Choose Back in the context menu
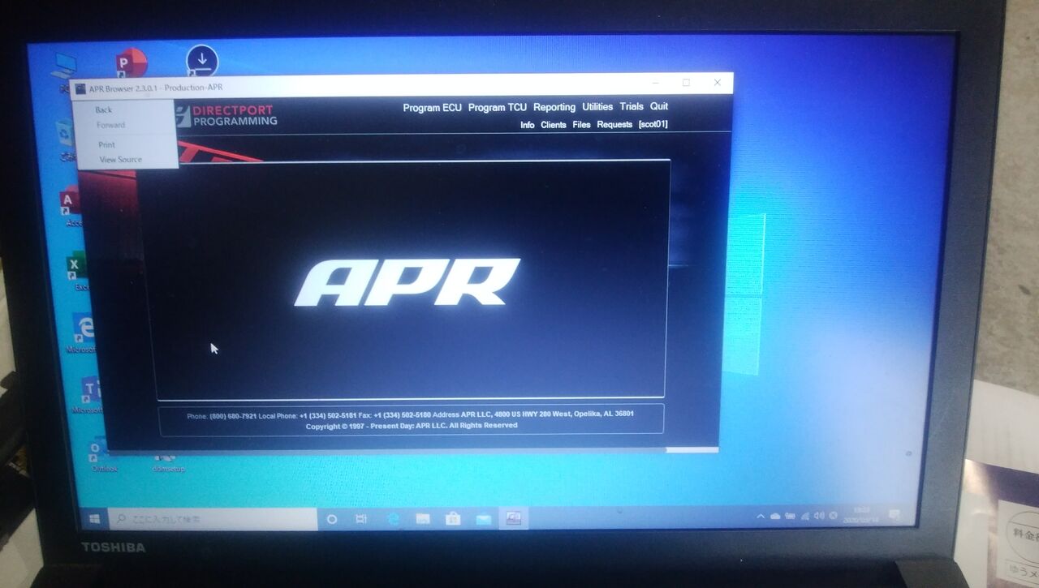This screenshot has height=588, width=1039. tap(104, 110)
